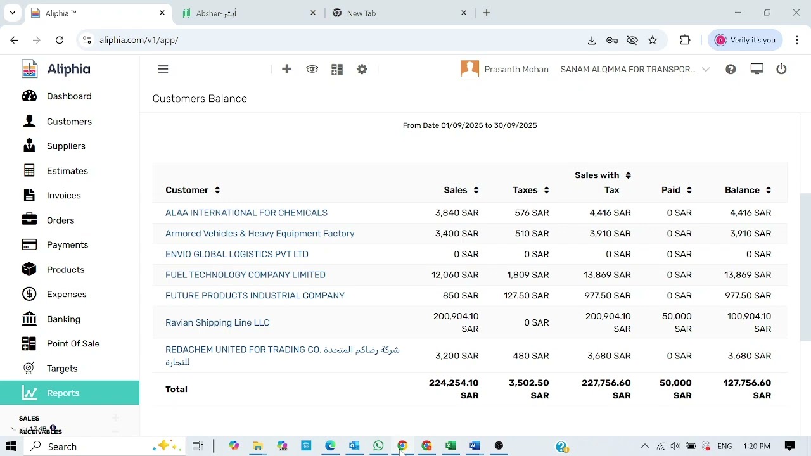Open FUTURE PRODUCTS INDUSTRIAL COMPANY link
The width and height of the screenshot is (811, 456).
click(x=255, y=296)
